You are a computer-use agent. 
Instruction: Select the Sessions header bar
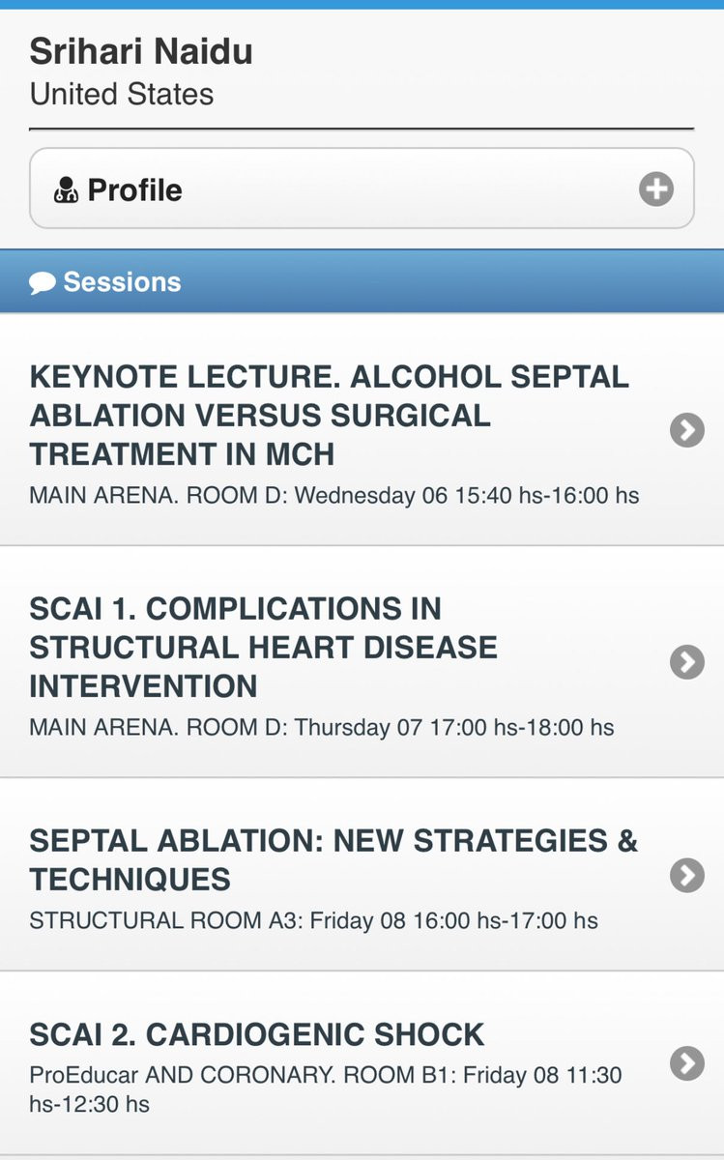click(x=362, y=281)
